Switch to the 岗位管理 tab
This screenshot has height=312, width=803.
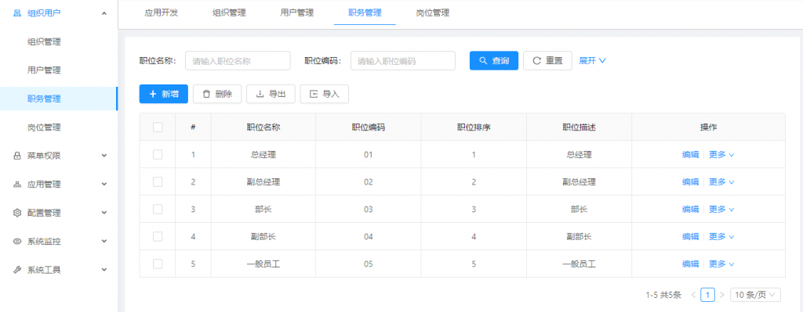pos(433,13)
